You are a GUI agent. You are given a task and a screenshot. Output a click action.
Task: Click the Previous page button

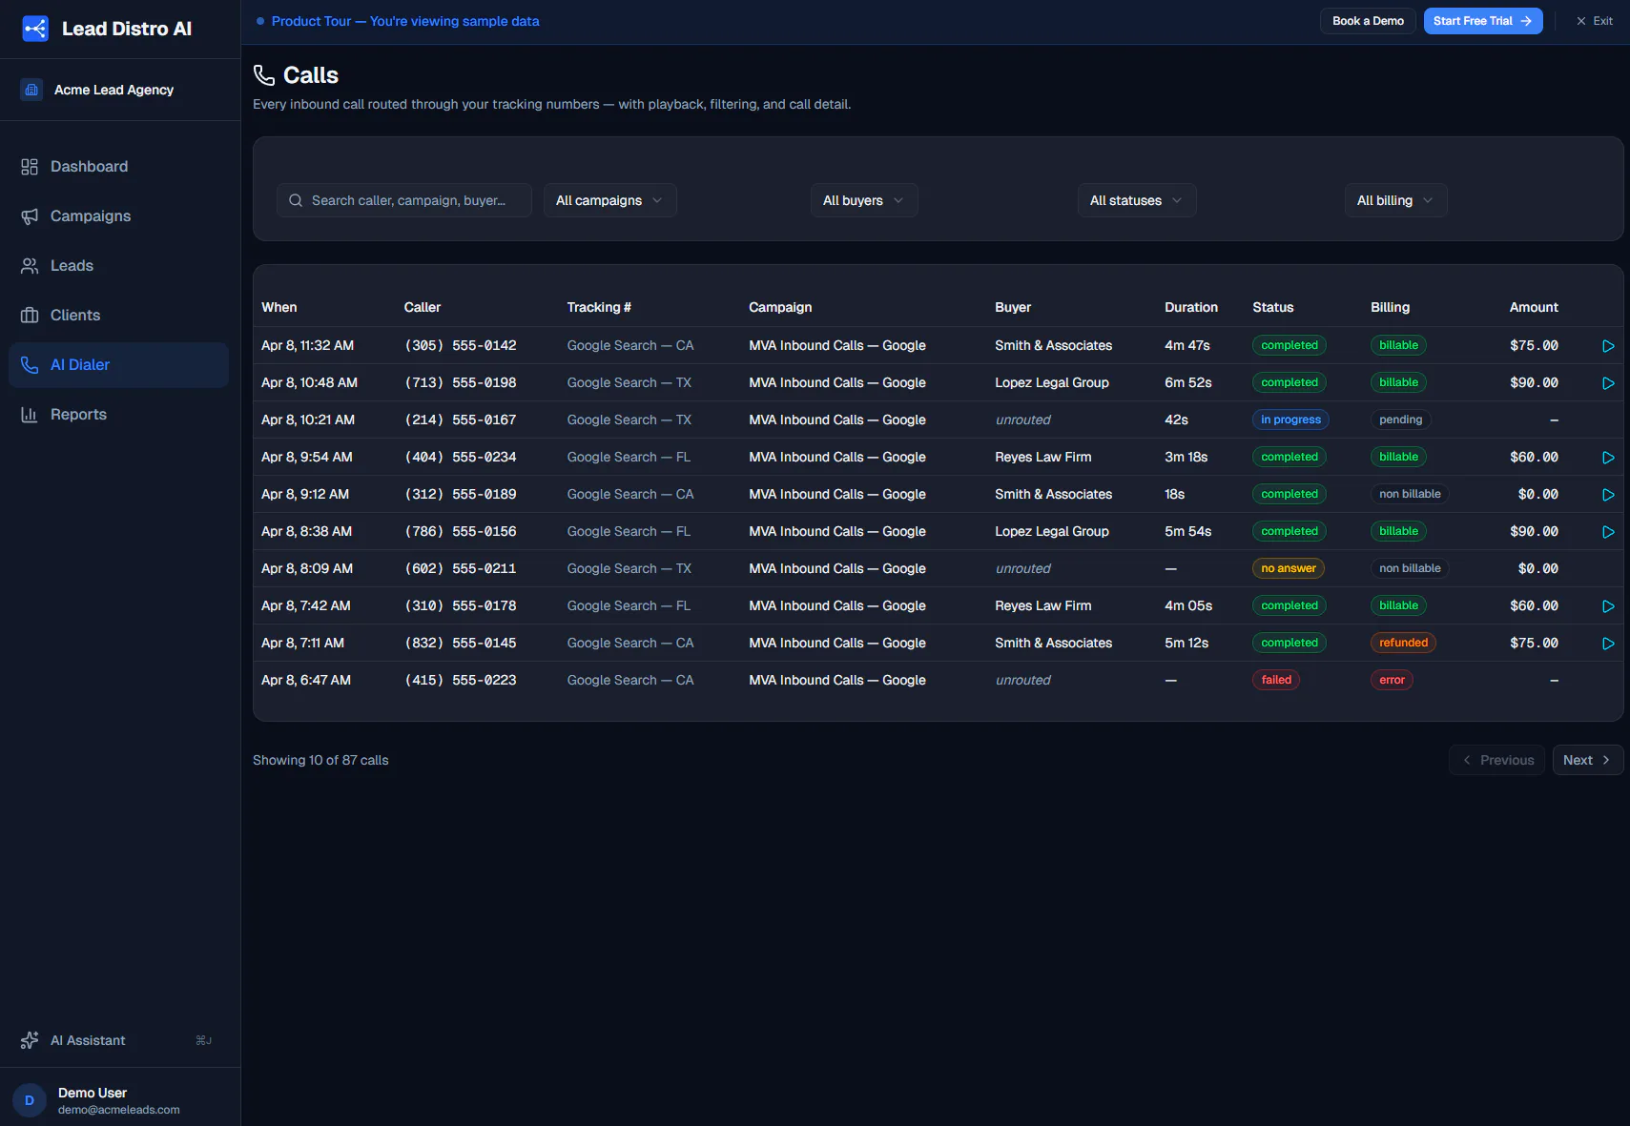pos(1496,760)
